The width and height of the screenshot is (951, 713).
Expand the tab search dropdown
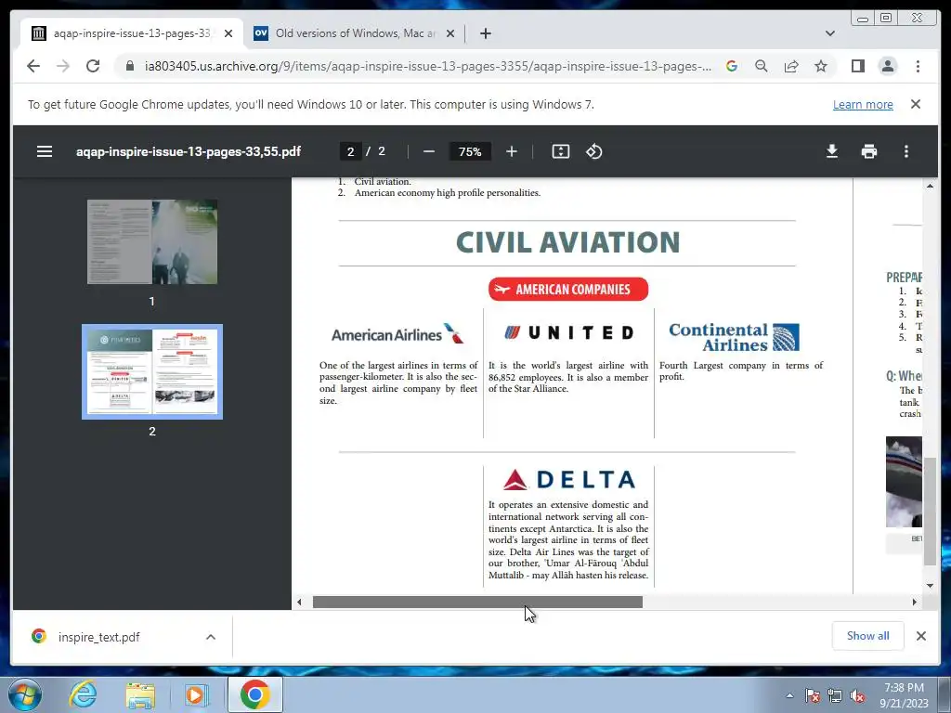tap(829, 33)
